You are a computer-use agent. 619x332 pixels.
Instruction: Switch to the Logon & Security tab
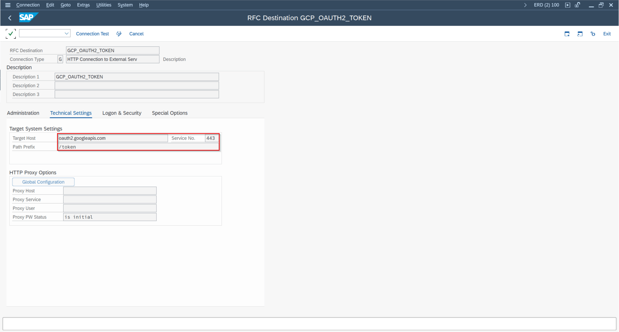(x=122, y=113)
